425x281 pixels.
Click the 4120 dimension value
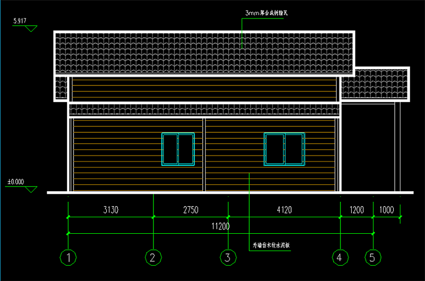pos(284,210)
